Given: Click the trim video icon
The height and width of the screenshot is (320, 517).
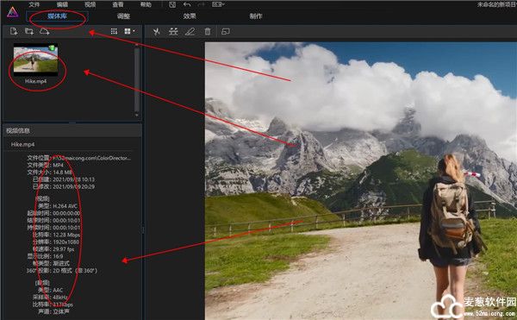Looking at the screenshot, I should [x=173, y=32].
